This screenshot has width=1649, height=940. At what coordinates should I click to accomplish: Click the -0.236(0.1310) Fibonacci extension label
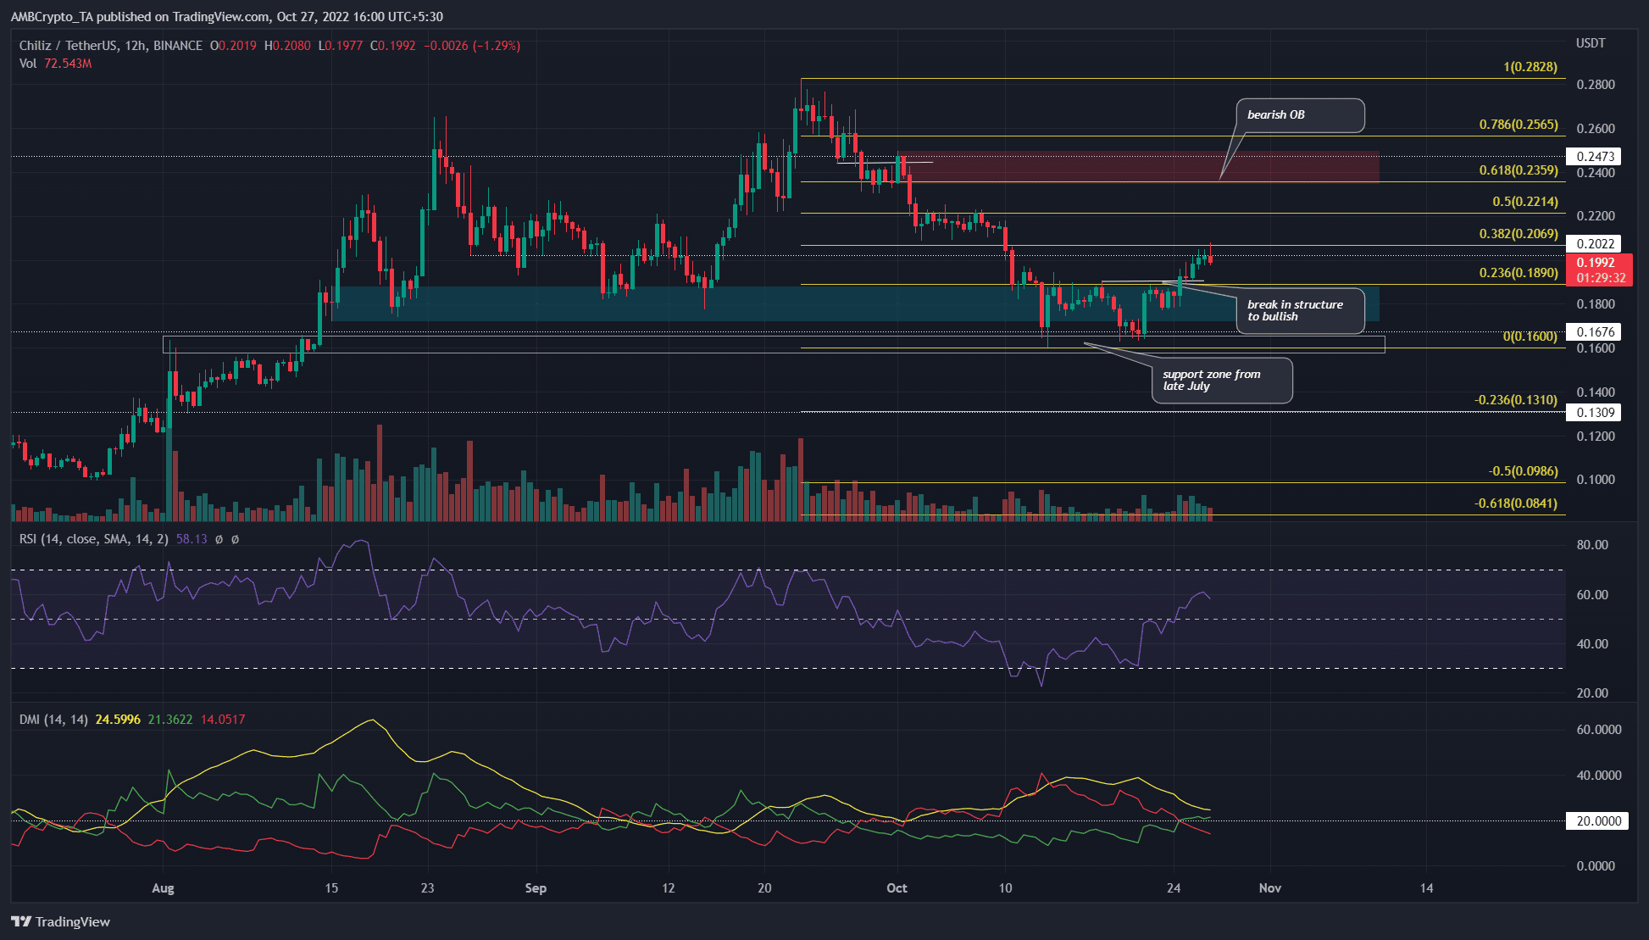tap(1516, 400)
